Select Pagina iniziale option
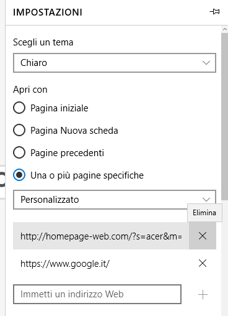The width and height of the screenshot is (228, 316). click(19, 108)
